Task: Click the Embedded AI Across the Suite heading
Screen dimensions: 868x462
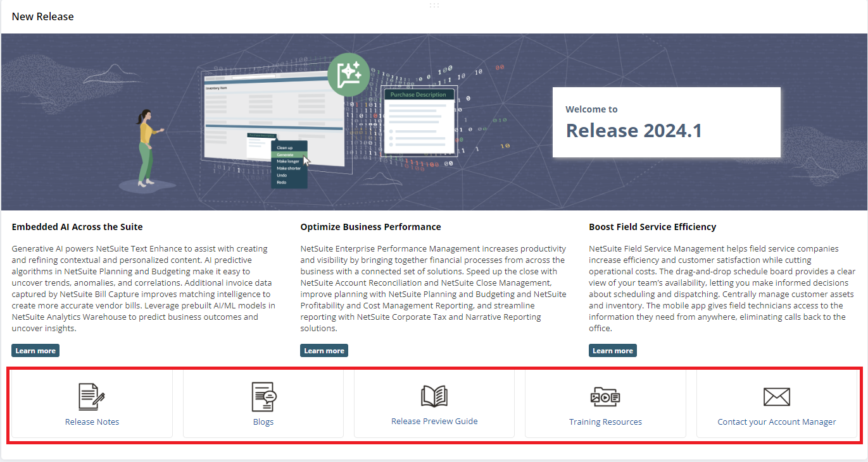Action: tap(77, 227)
